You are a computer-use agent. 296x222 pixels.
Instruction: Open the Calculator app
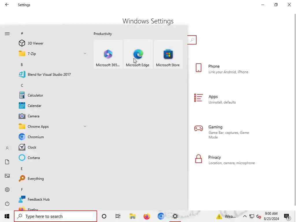point(52,95)
